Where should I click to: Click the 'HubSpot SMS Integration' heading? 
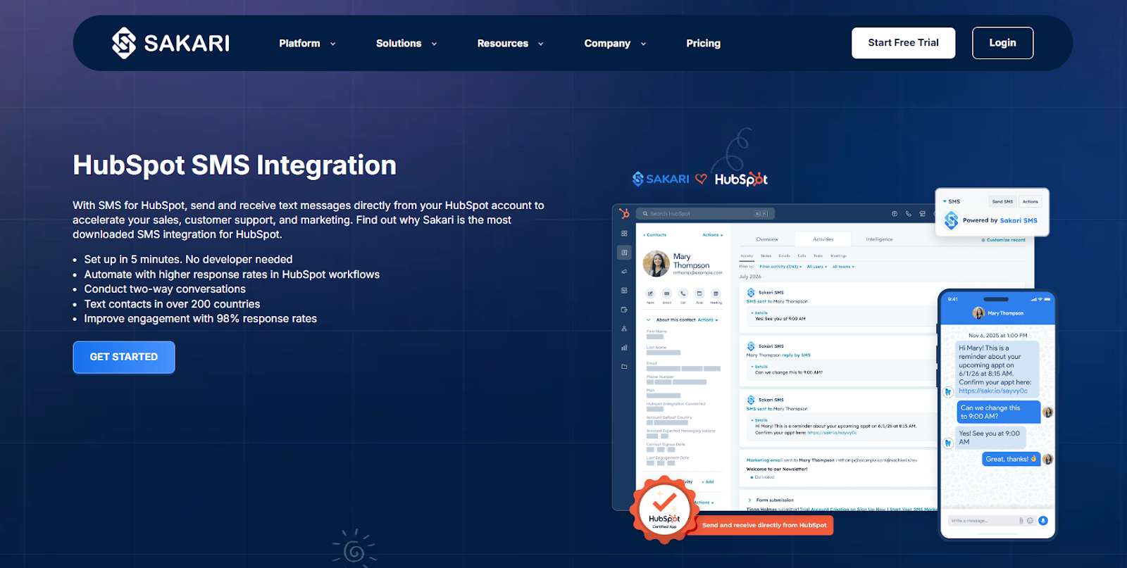(235, 165)
